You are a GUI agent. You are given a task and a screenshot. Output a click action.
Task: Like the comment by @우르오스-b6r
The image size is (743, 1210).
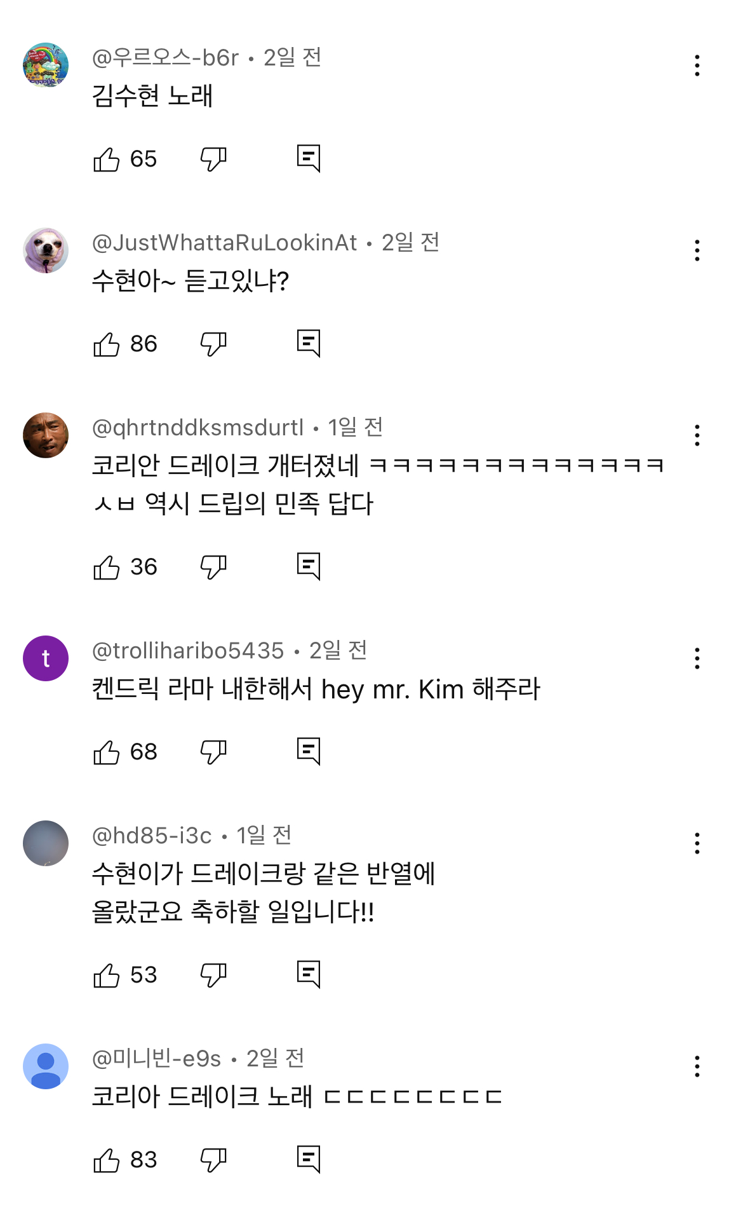[x=106, y=159]
